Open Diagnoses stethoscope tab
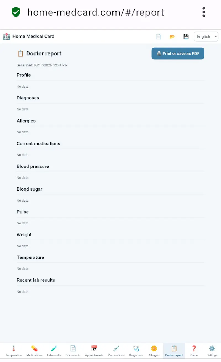The height and width of the screenshot is (362, 221). point(136,351)
